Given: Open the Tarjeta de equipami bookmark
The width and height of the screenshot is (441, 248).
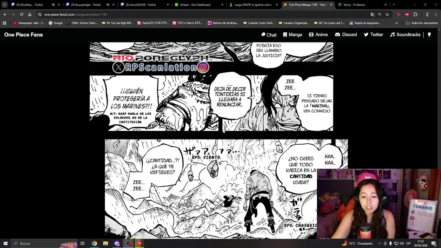Looking at the screenshot, I should pos(365,23).
